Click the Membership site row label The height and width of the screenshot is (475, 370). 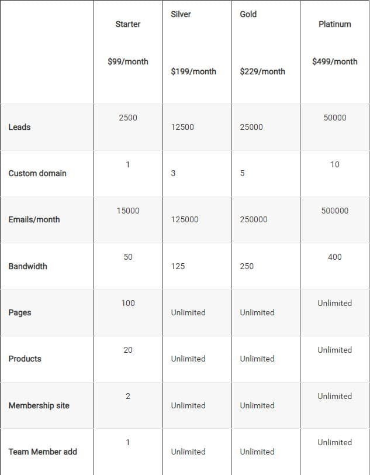click(39, 405)
